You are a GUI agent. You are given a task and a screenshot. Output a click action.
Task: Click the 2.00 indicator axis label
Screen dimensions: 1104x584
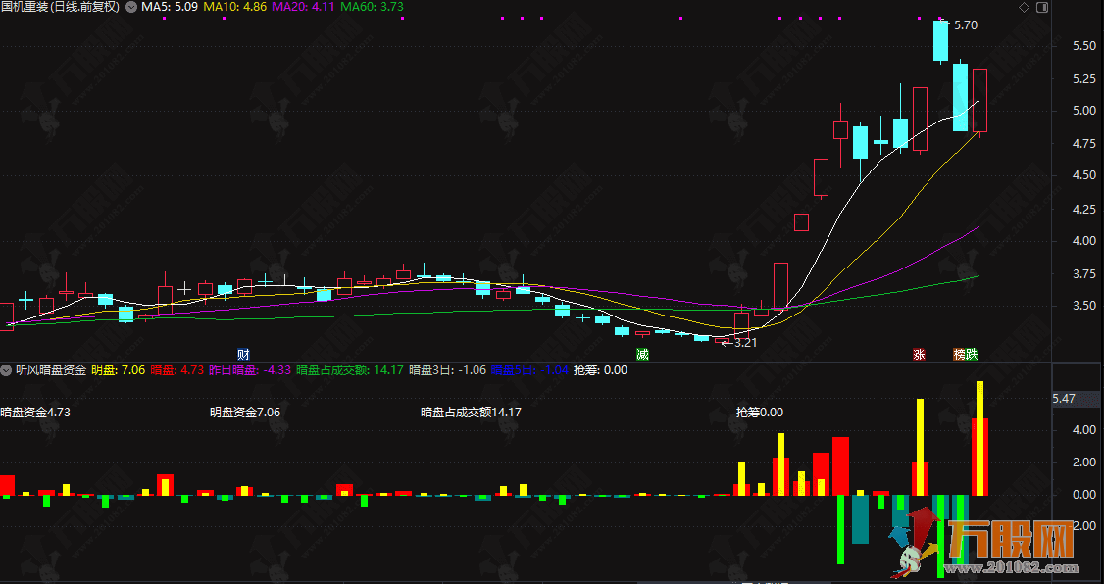1083,462
